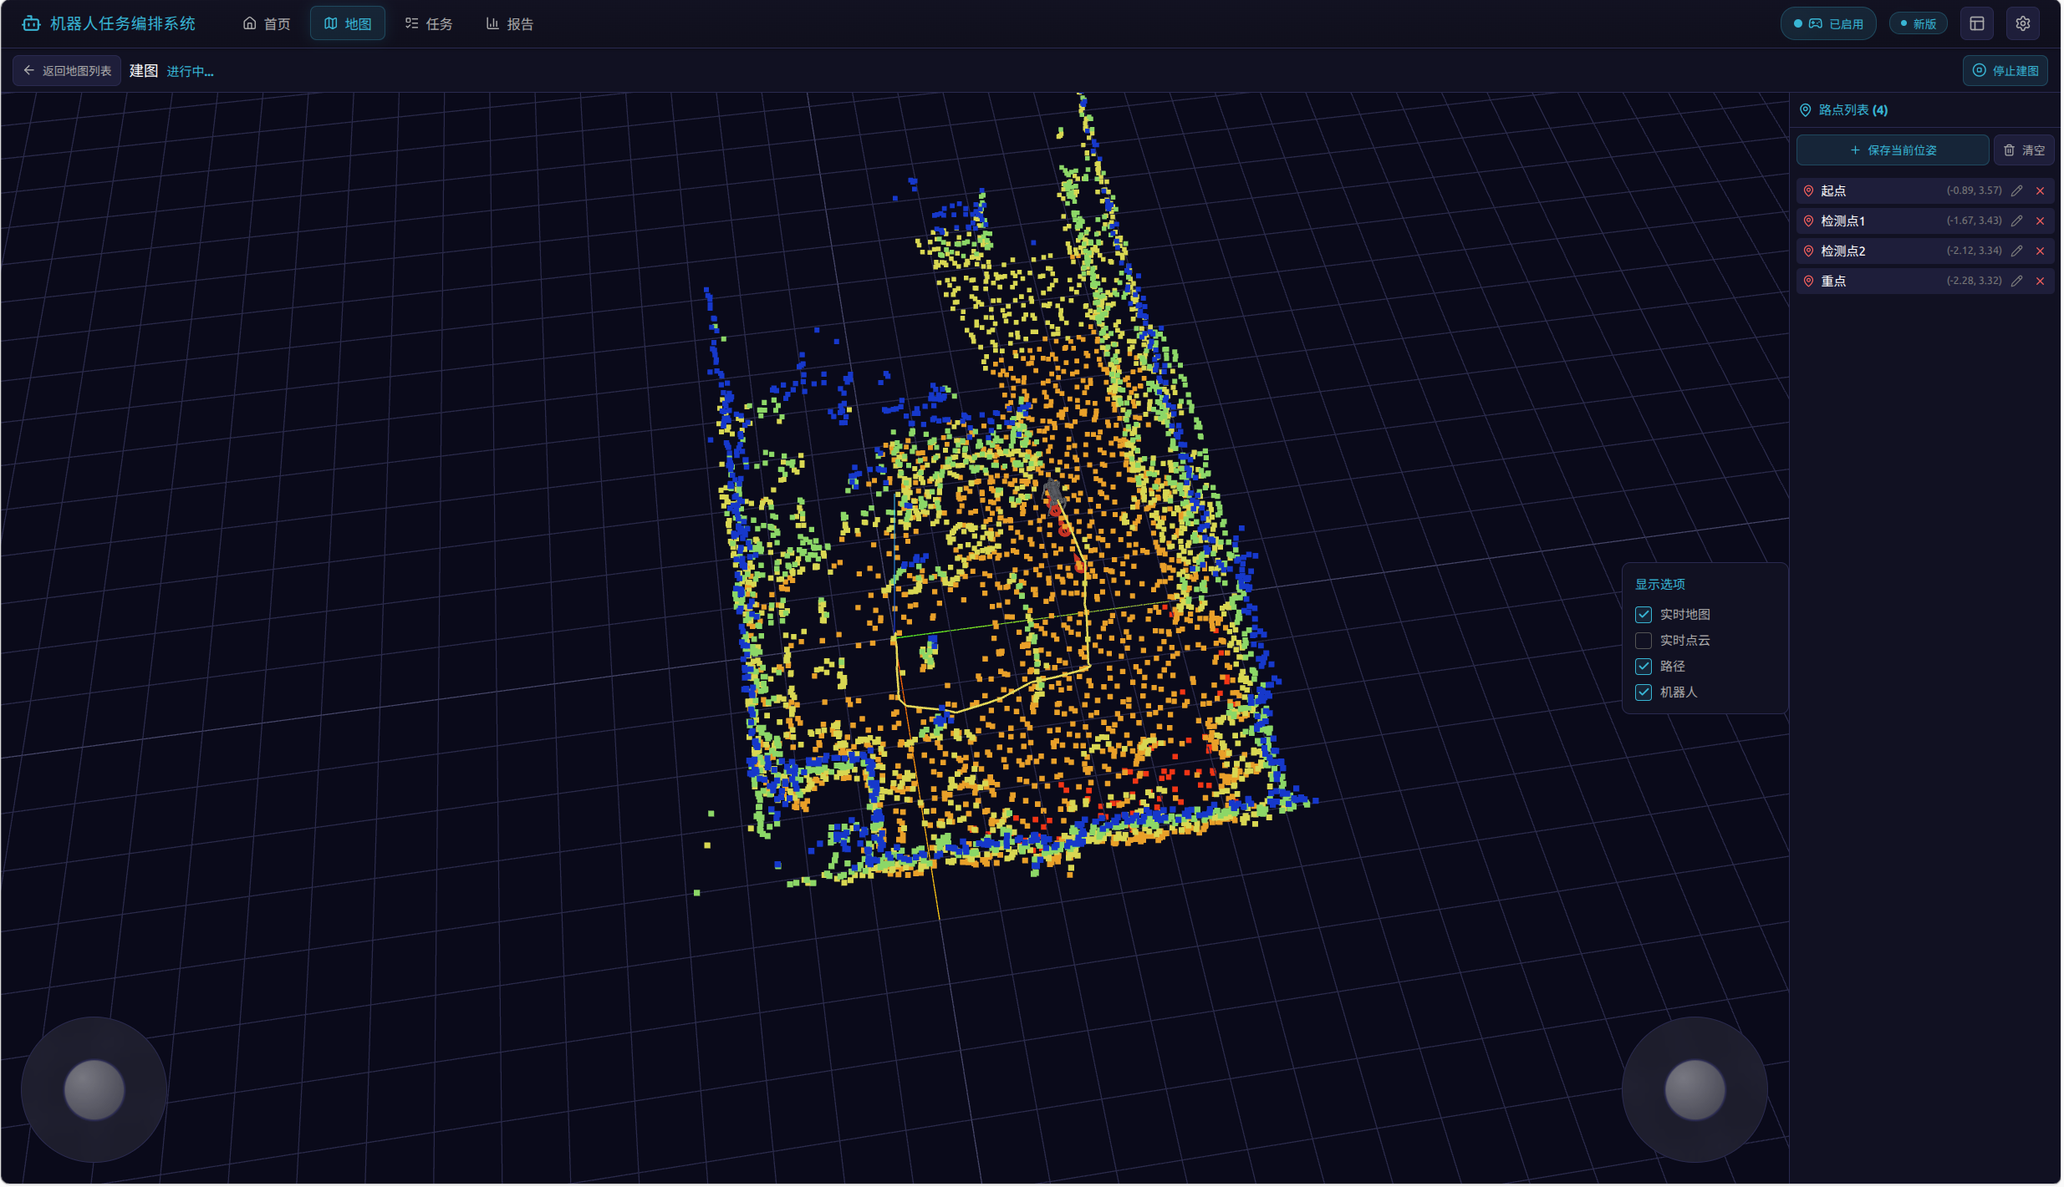Enable the 实时点云 checkbox
Image resolution: width=2064 pixels, height=1187 pixels.
point(1644,642)
